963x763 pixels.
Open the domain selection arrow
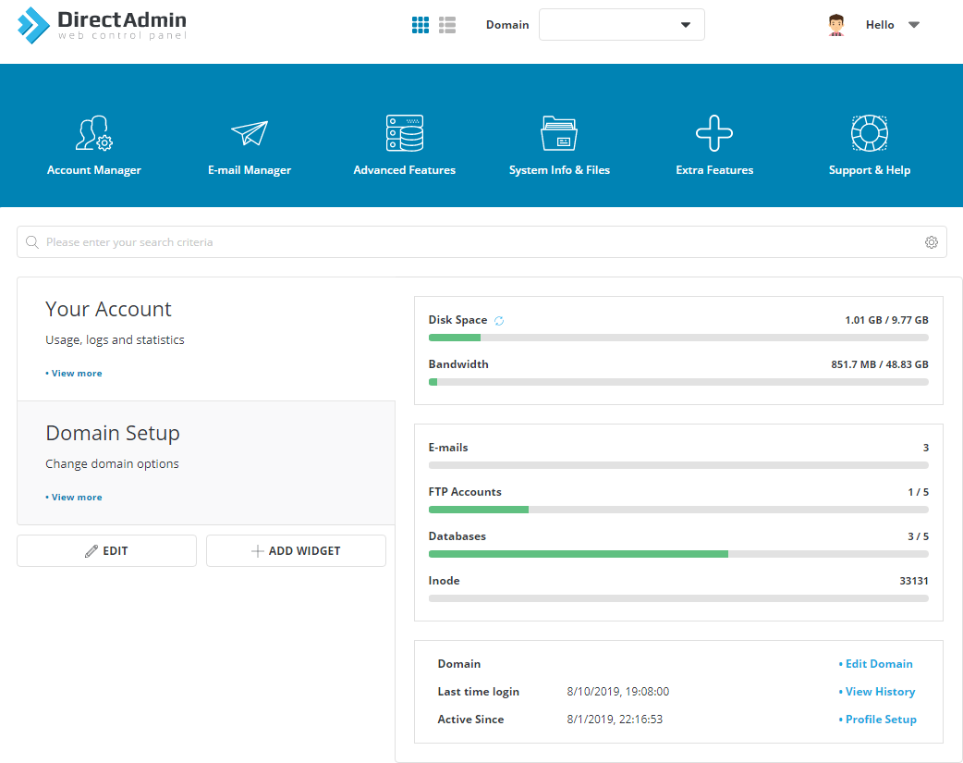[685, 25]
